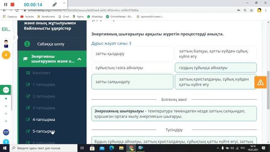
Task: Select the green active lesson icon in rail
Action: 6,90
